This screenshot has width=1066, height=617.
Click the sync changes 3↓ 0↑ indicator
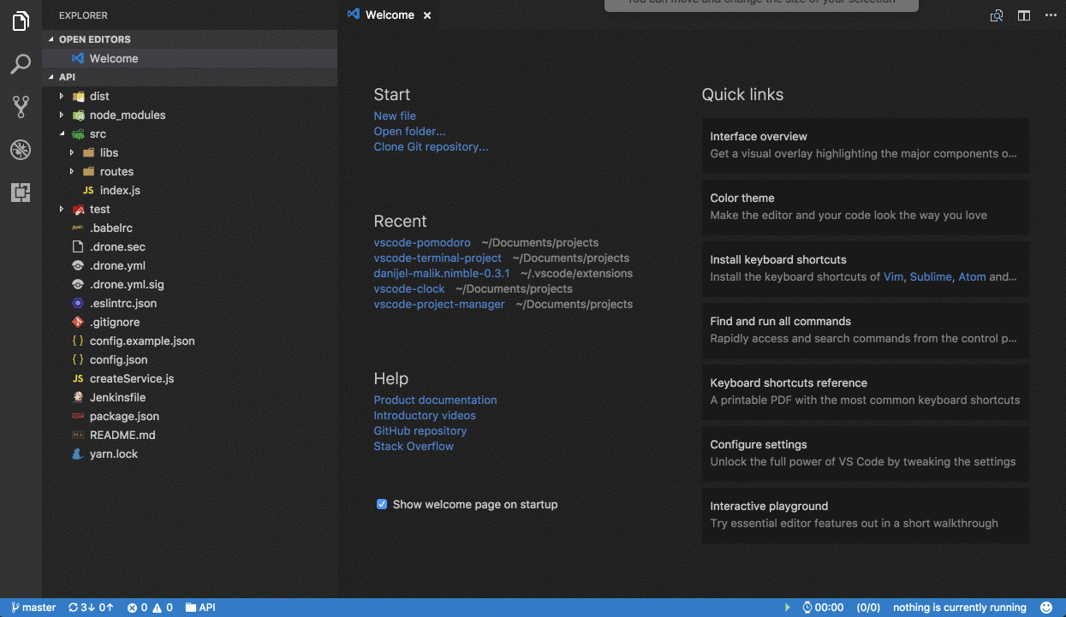point(91,608)
